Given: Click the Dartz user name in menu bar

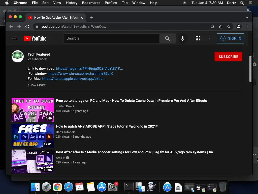Looking at the screenshot, I should click(231, 3).
